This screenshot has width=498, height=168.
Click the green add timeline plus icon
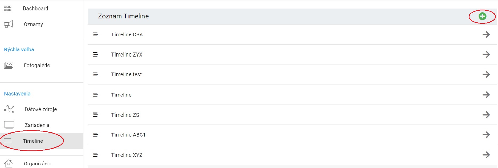[x=482, y=16]
